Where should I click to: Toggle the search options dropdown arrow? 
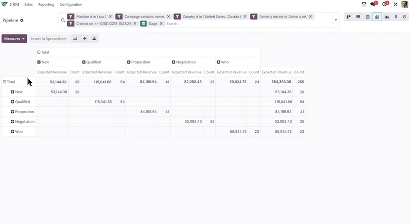pos(336,20)
